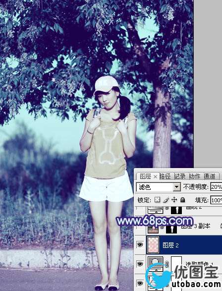Open the 记录 history tab

[180, 176]
